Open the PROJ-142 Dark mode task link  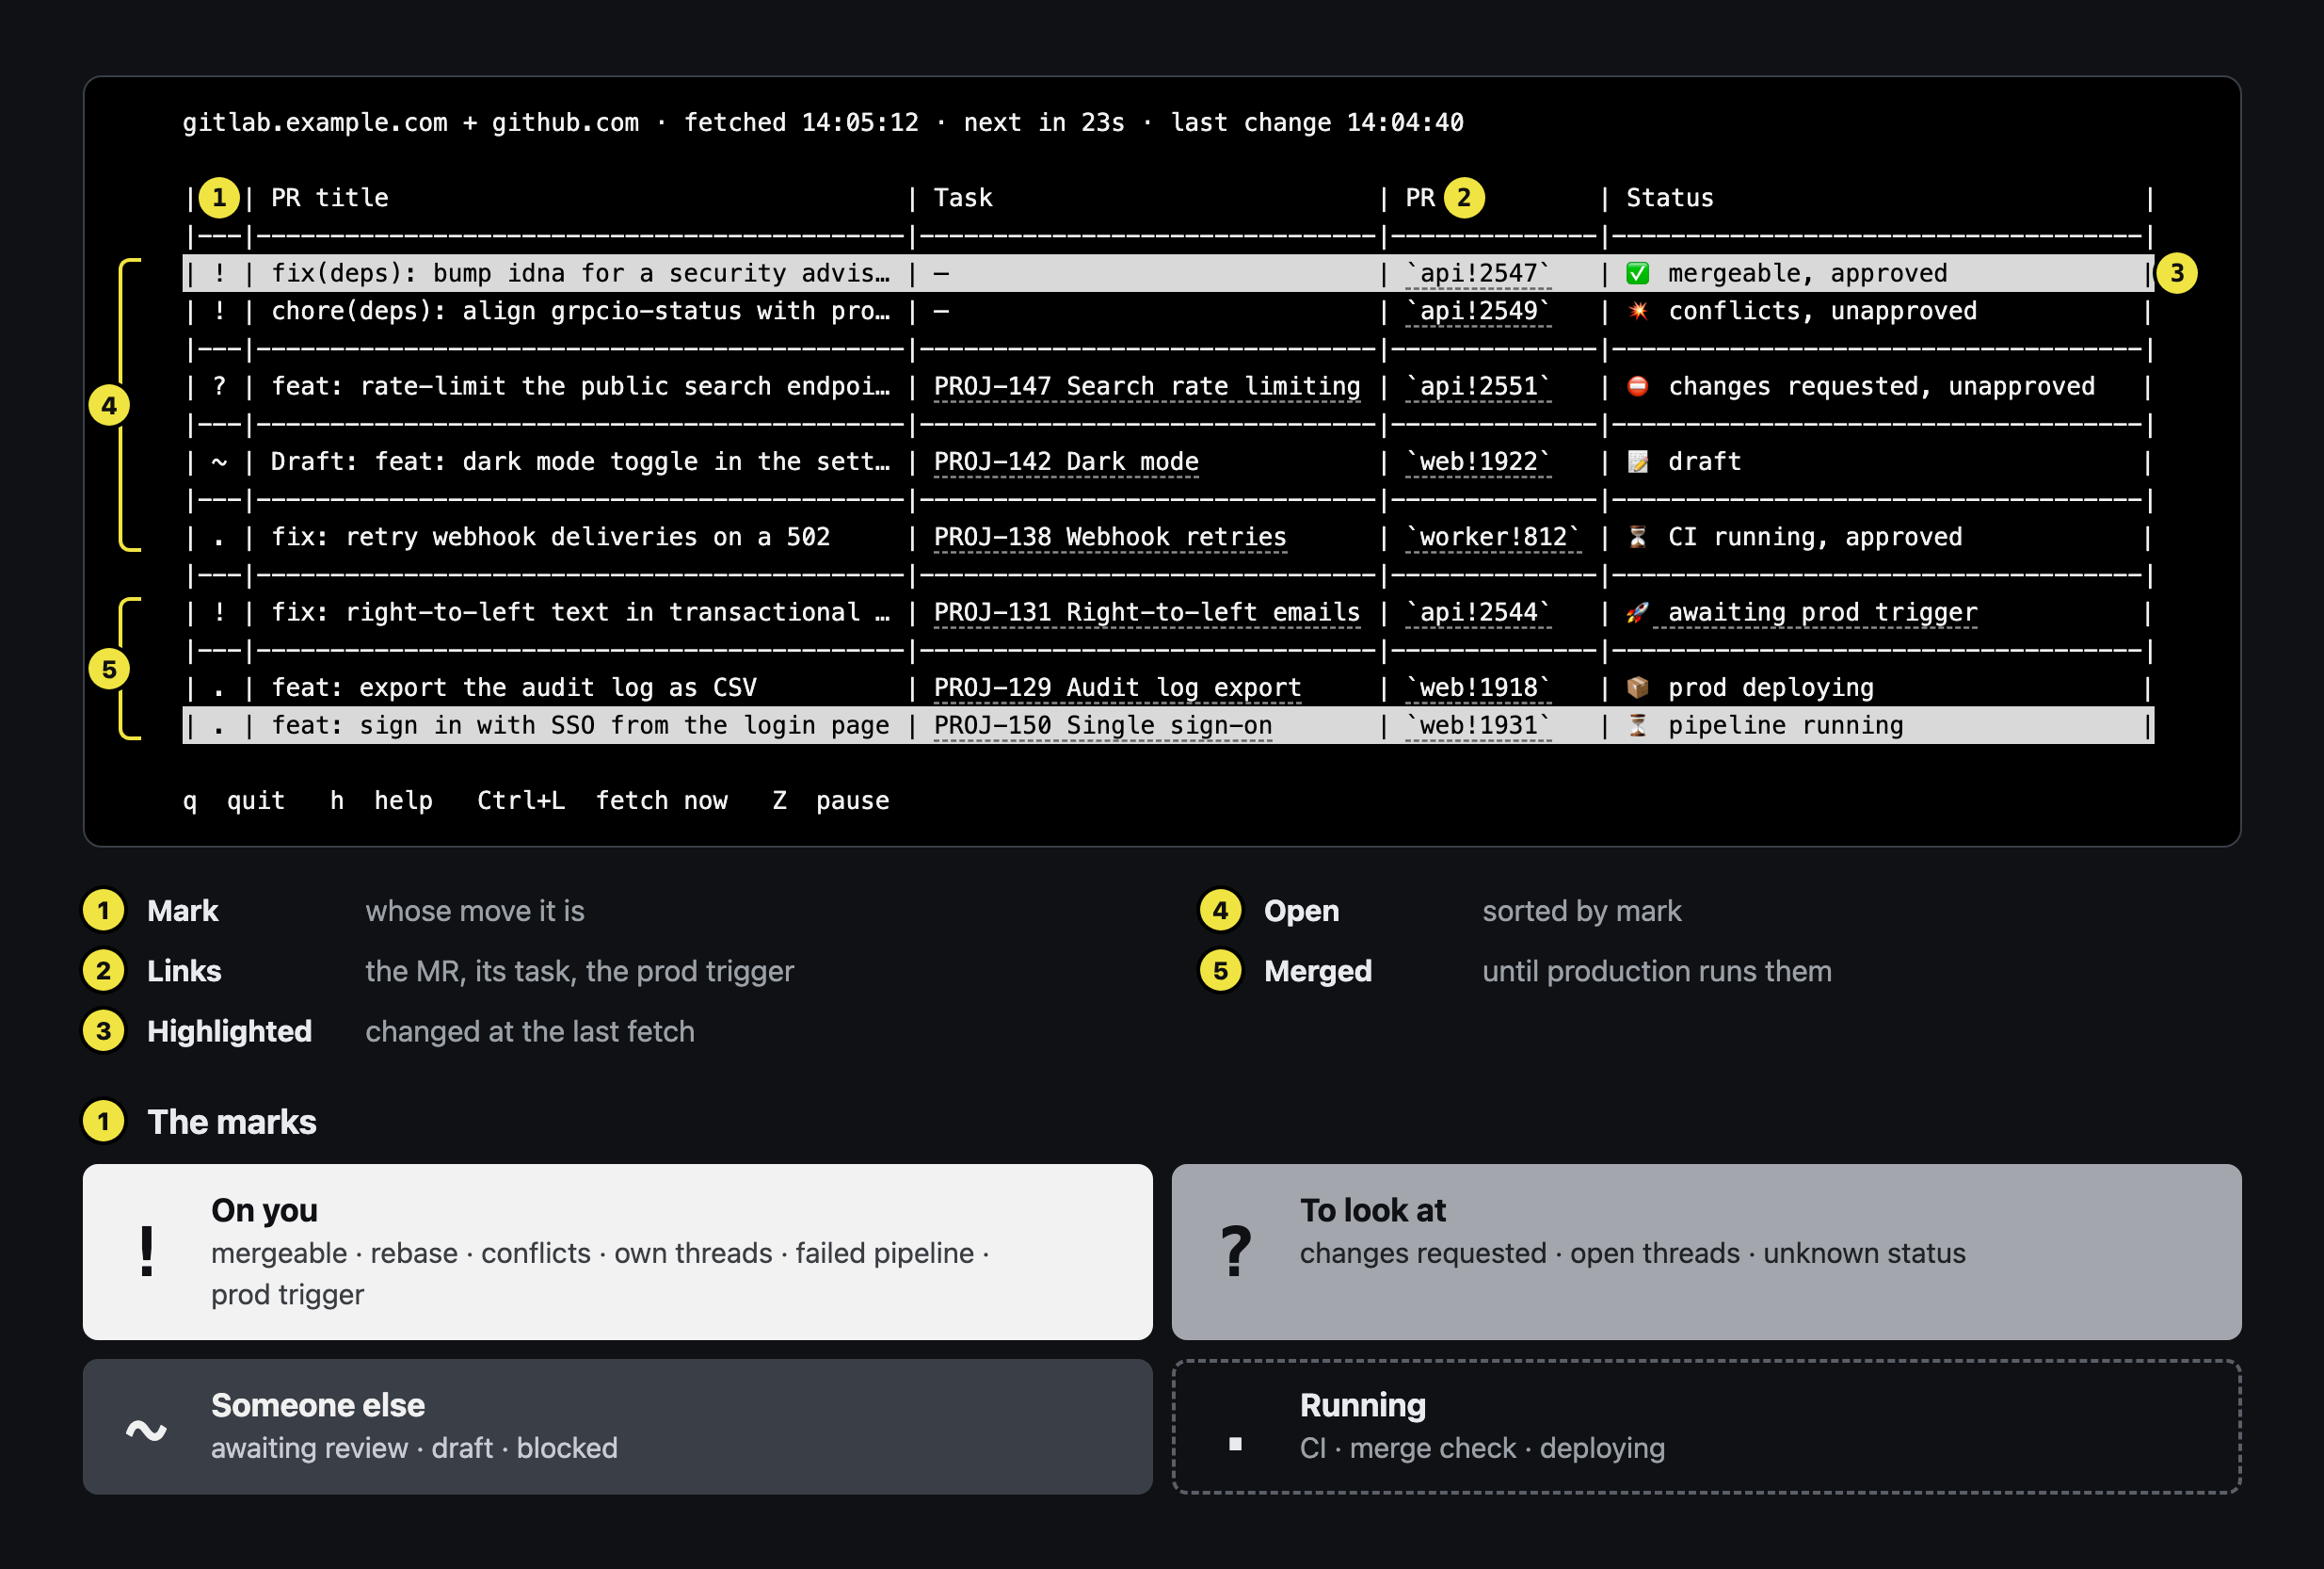click(1066, 461)
